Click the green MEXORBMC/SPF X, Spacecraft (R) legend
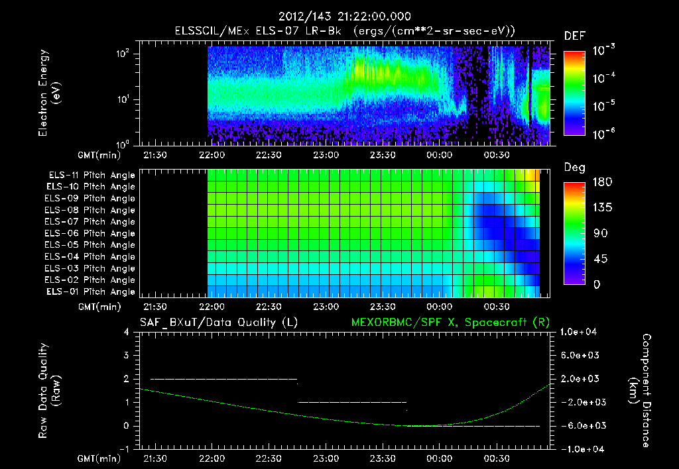 (450, 323)
